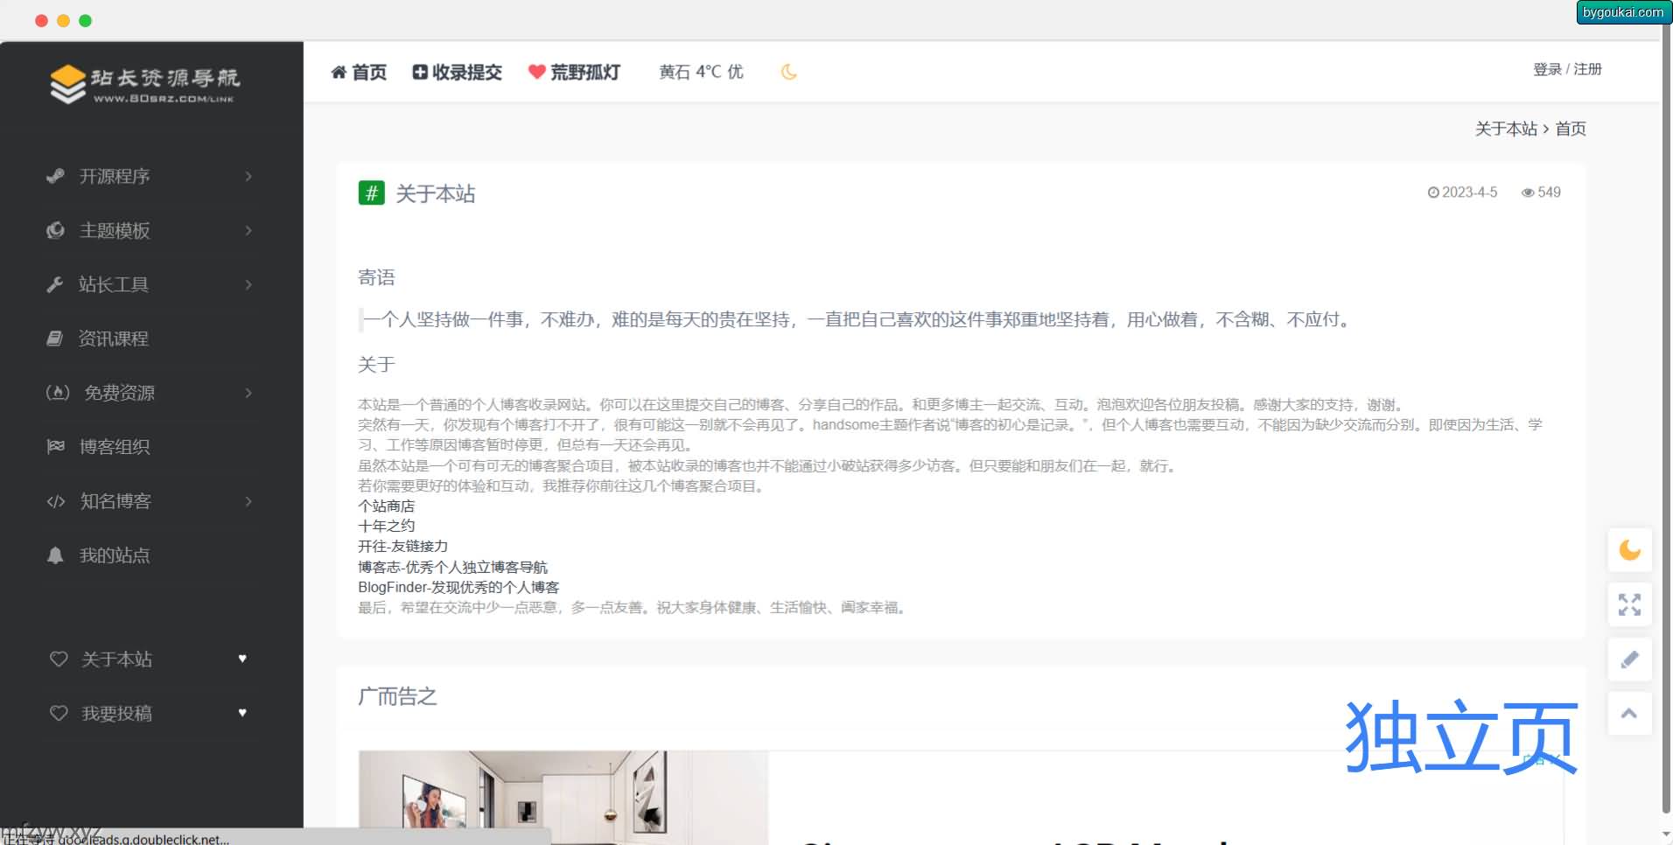The image size is (1673, 845).
Task: Click the site logo 站长资源导航
Action: (x=145, y=84)
